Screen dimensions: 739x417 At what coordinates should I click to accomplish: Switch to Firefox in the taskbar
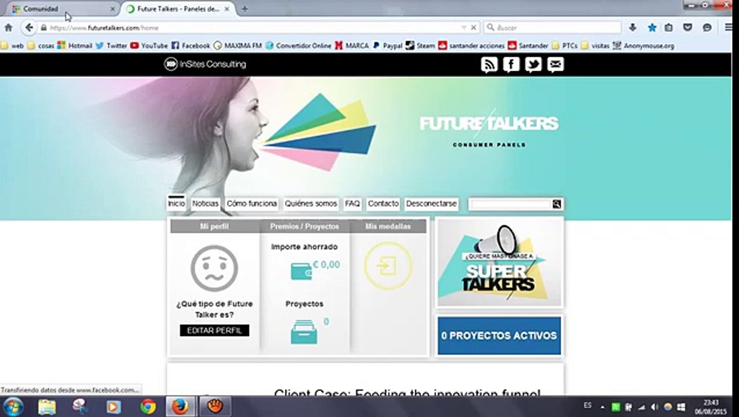(180, 407)
